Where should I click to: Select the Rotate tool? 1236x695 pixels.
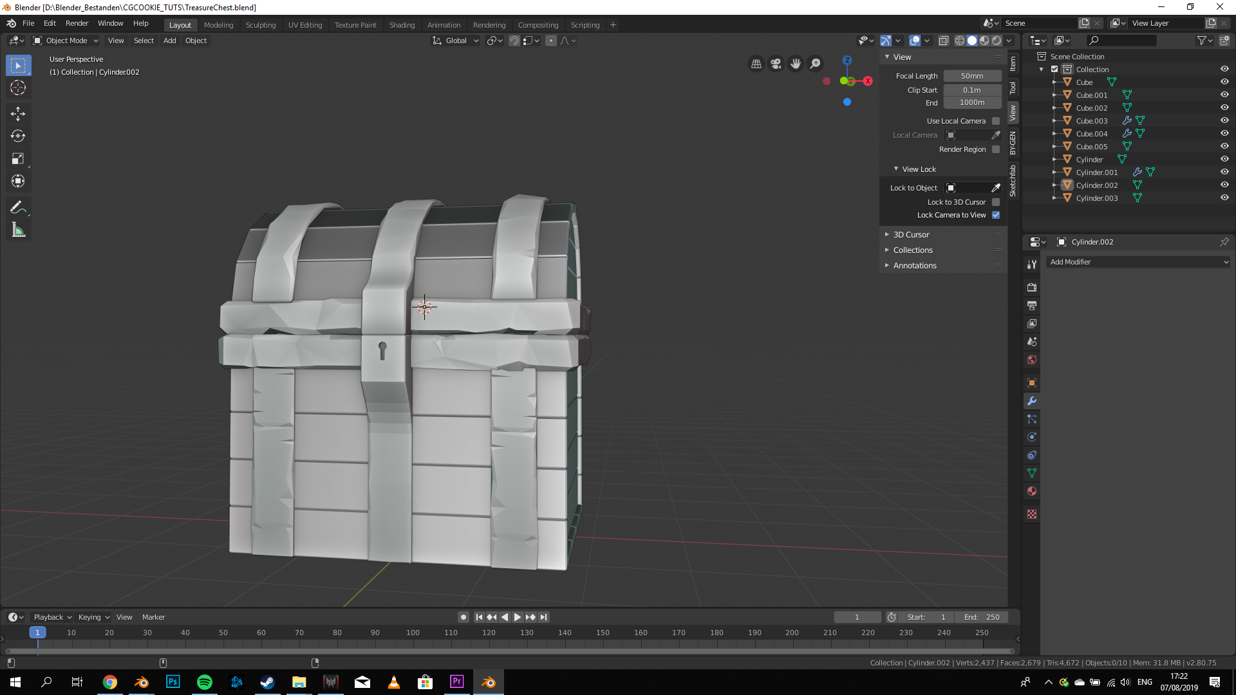point(18,136)
